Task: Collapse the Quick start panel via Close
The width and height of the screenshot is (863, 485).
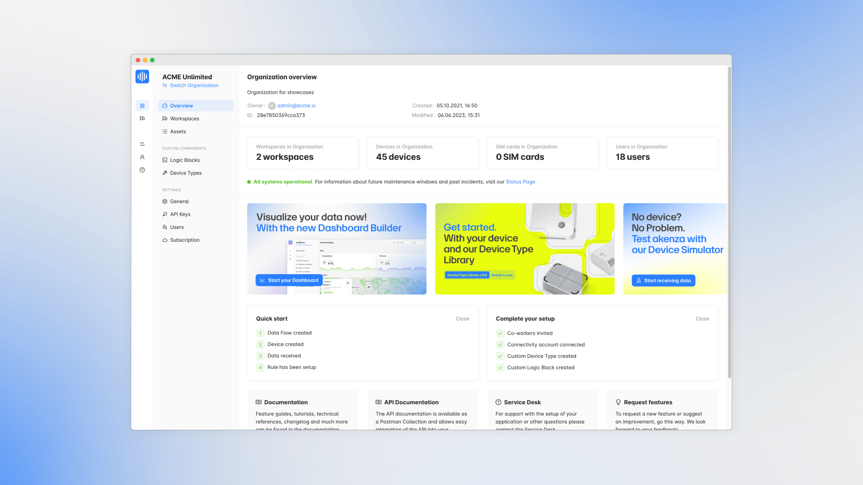Action: tap(463, 319)
